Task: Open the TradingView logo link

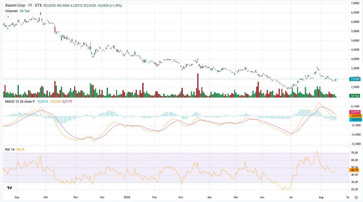Action: pyautogui.click(x=10, y=188)
